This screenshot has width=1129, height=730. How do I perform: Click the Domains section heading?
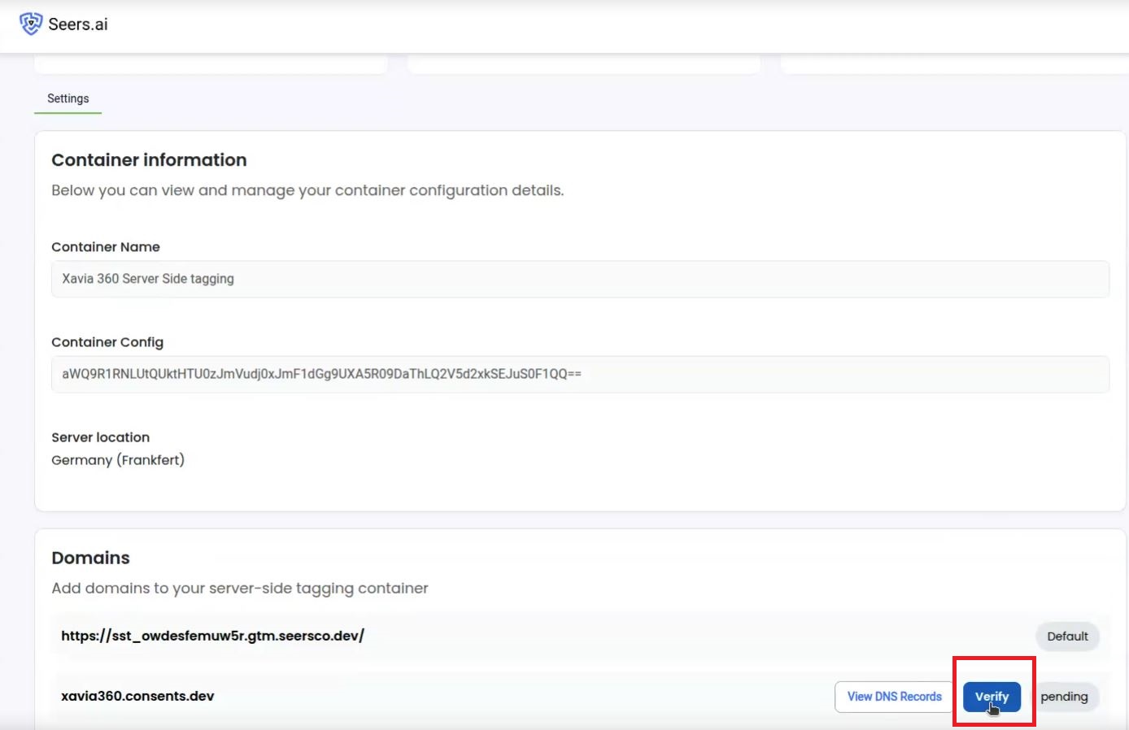[90, 558]
